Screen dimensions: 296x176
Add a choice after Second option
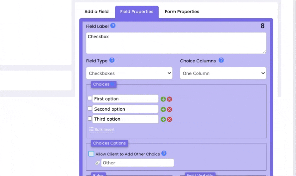click(163, 109)
